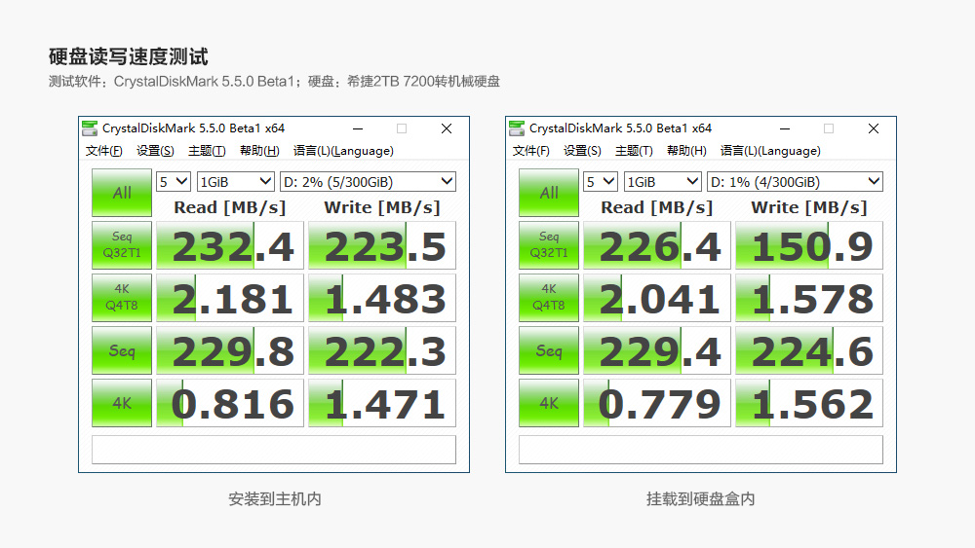Click the 硬盘读写速度测试 heading
This screenshot has height=548, width=975.
(128, 56)
